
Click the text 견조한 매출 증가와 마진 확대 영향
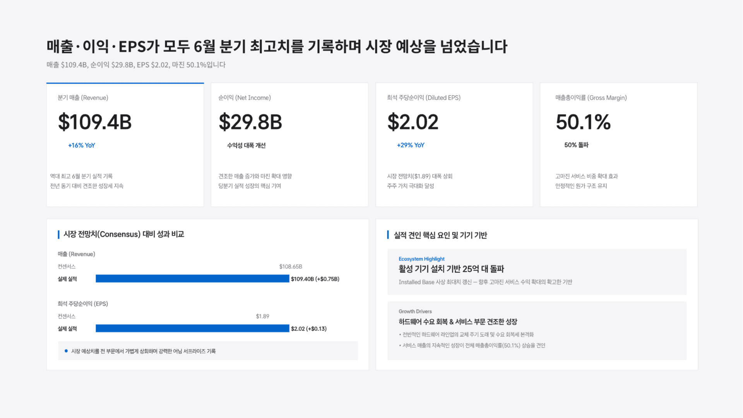(255, 176)
